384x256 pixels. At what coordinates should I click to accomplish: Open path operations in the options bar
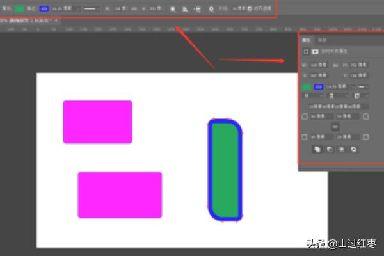(173, 9)
